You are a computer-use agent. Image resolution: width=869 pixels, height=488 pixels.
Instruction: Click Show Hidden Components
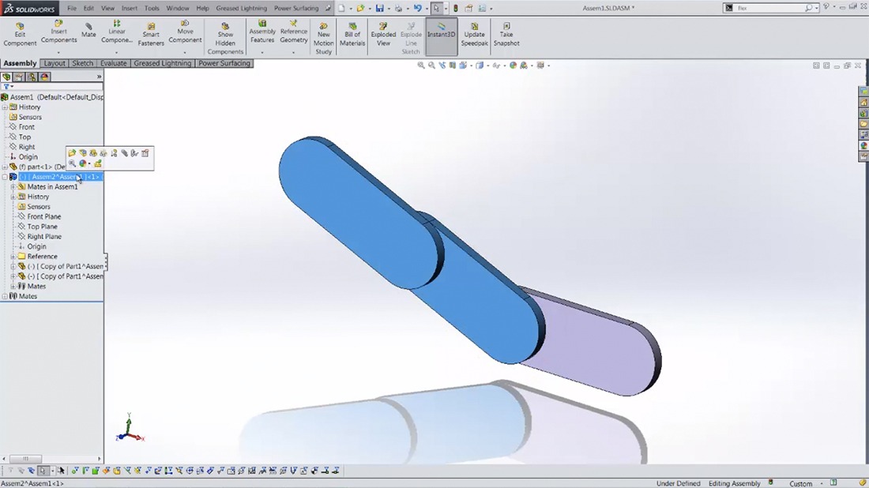click(225, 38)
